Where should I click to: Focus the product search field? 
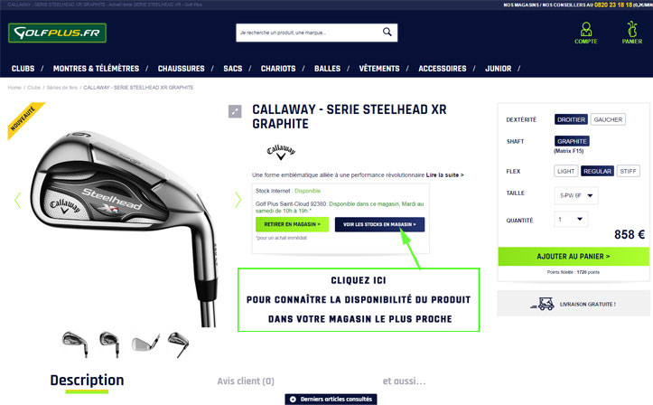309,33
